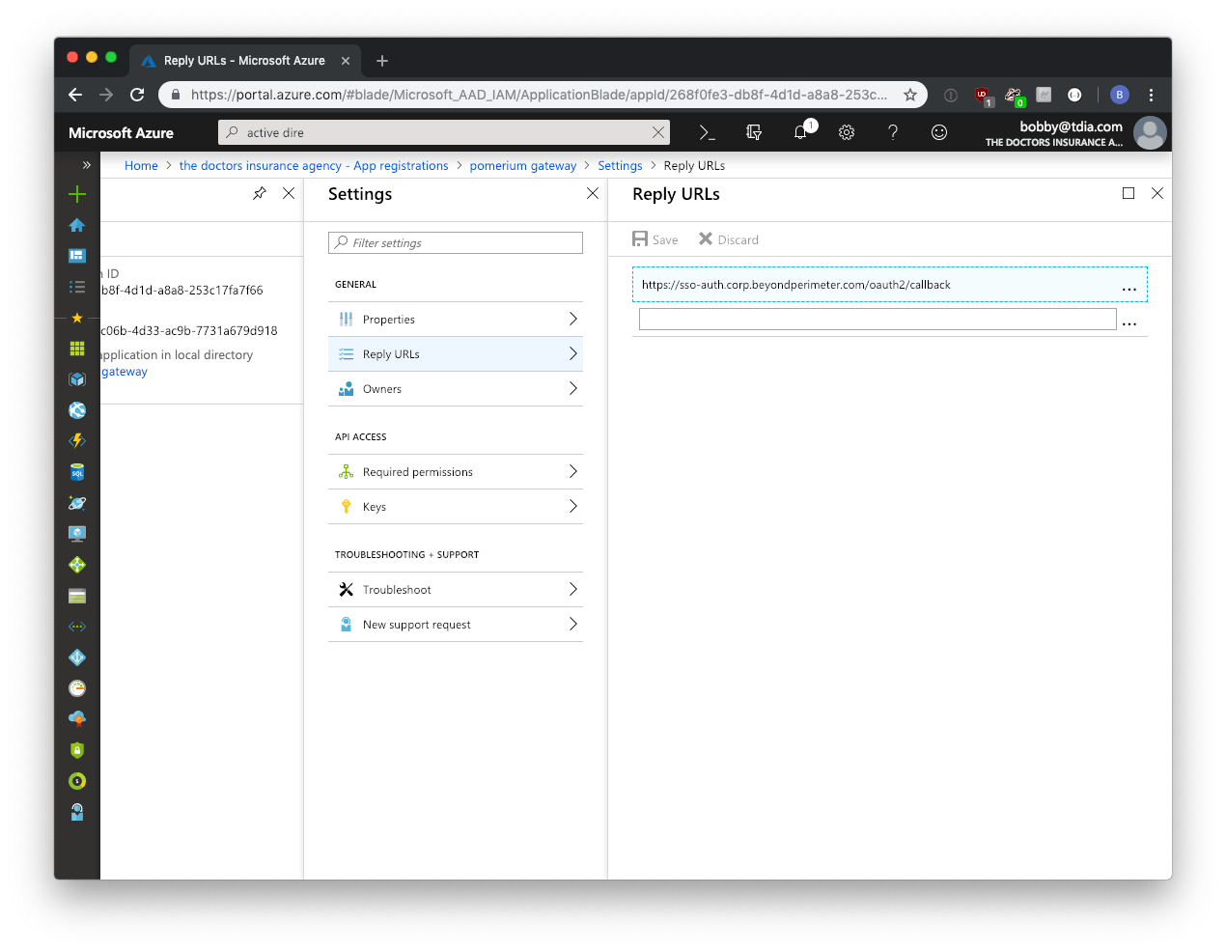
Task: Open Chrome profile B avatar
Action: coord(1120,95)
